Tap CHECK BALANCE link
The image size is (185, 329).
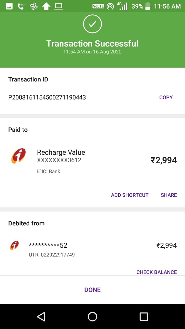pos(156,272)
